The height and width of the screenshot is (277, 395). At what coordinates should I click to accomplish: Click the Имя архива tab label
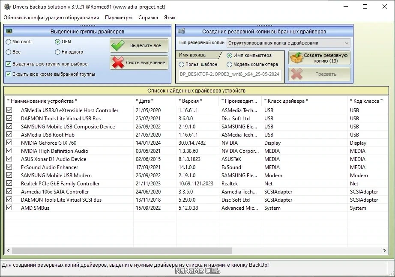pyautogui.click(x=192, y=55)
